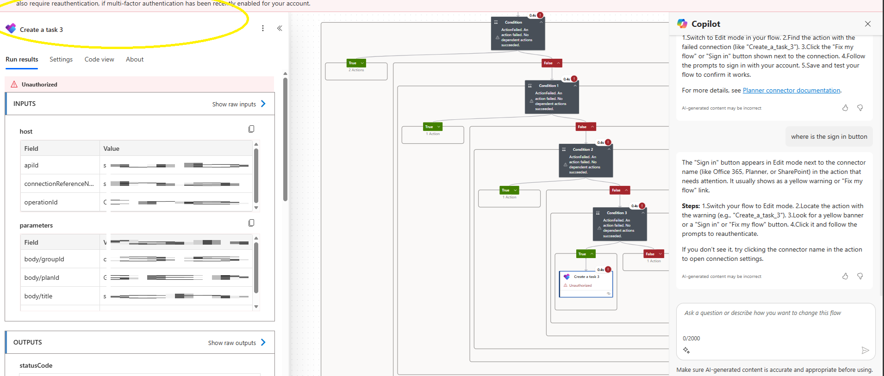
Task: Expand Show raw outputs
Action: coord(237,343)
